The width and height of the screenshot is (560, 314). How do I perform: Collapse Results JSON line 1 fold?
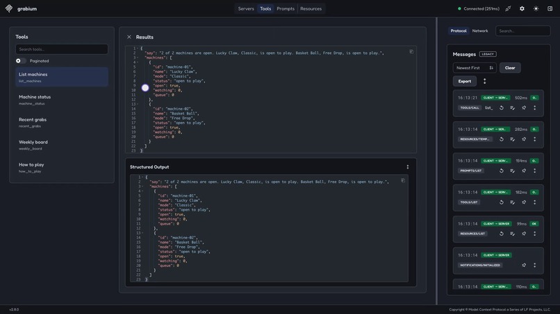(x=138, y=48)
